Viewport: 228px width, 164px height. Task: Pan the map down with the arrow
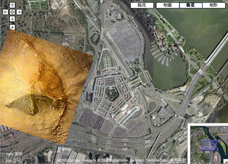pos(12,19)
